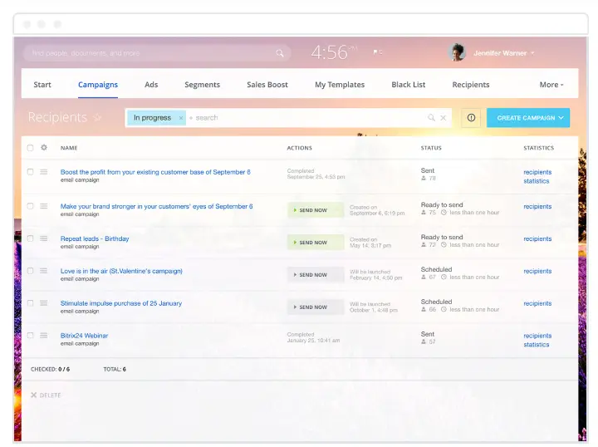Image resolution: width=598 pixels, height=447 pixels.
Task: Click the top find people, documents search field
Action: tap(156, 53)
